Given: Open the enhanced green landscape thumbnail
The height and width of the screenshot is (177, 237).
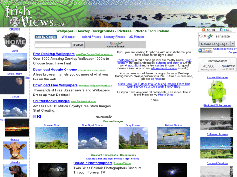Looking at the screenshot, I should (217, 148).
